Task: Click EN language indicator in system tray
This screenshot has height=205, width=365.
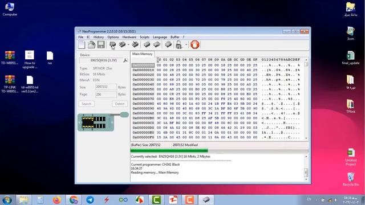Action: pos(309,199)
